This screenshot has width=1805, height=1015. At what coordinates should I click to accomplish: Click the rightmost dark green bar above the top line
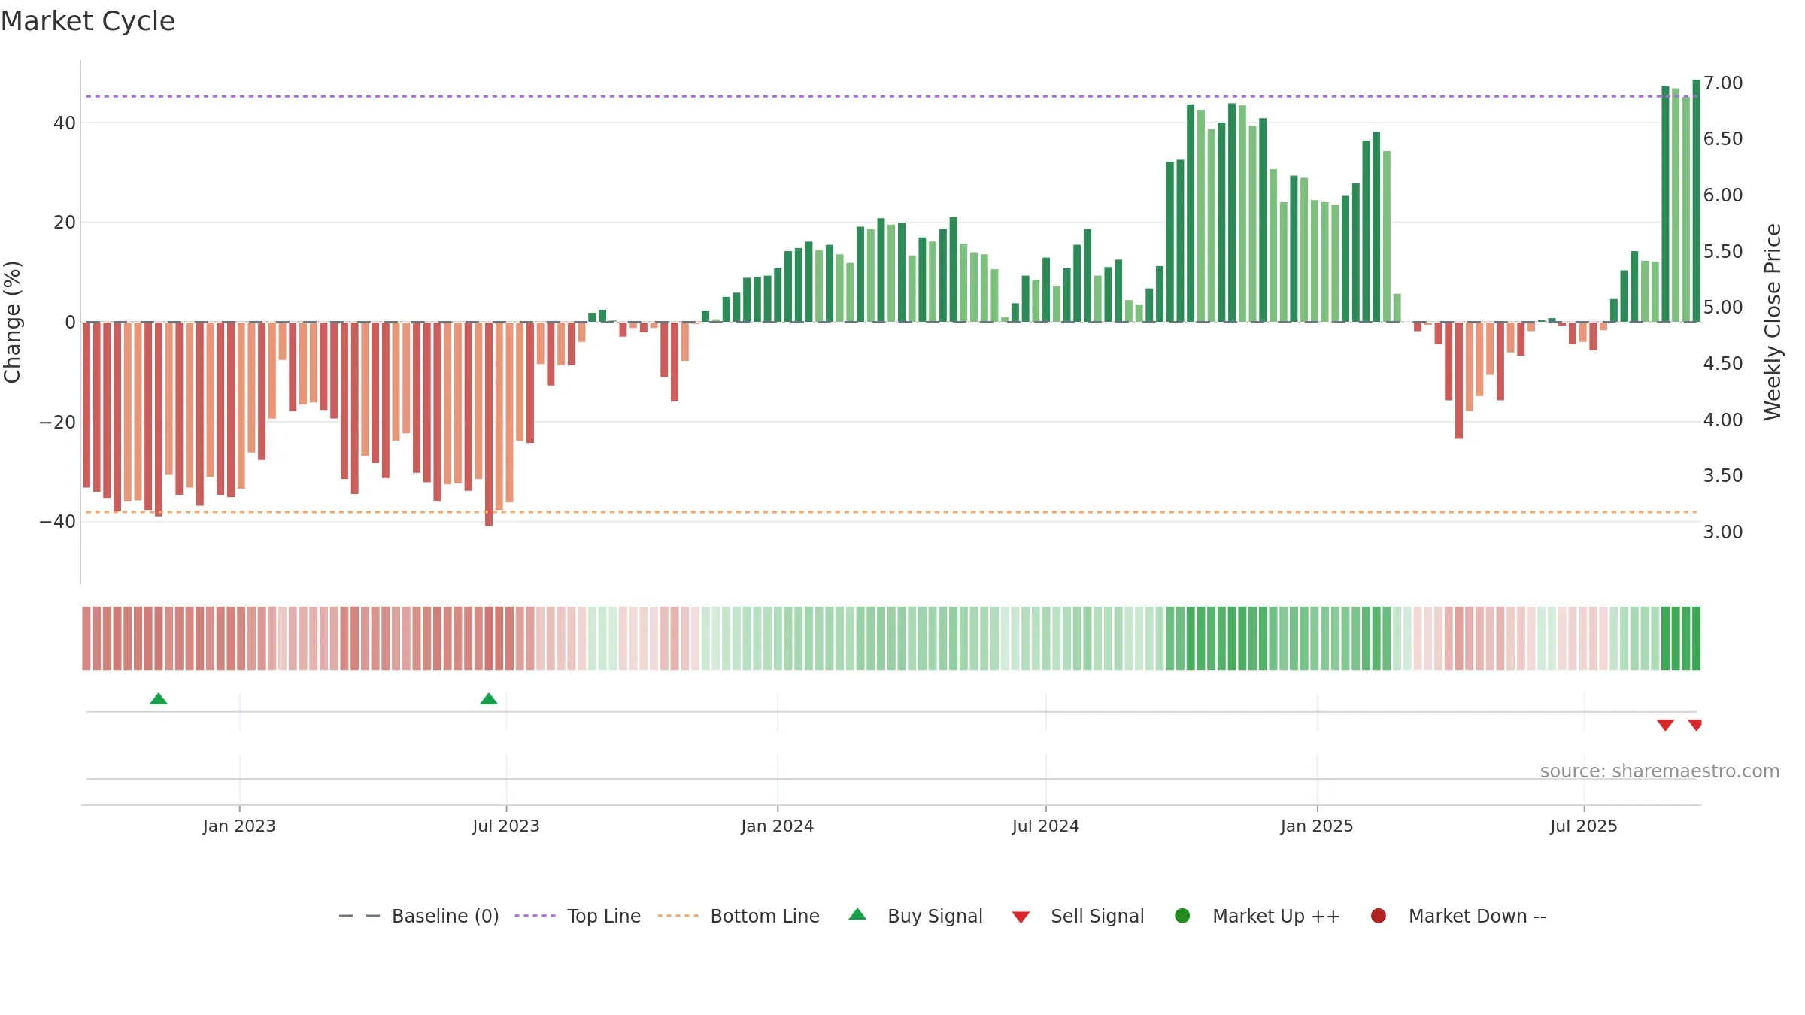click(x=1696, y=201)
